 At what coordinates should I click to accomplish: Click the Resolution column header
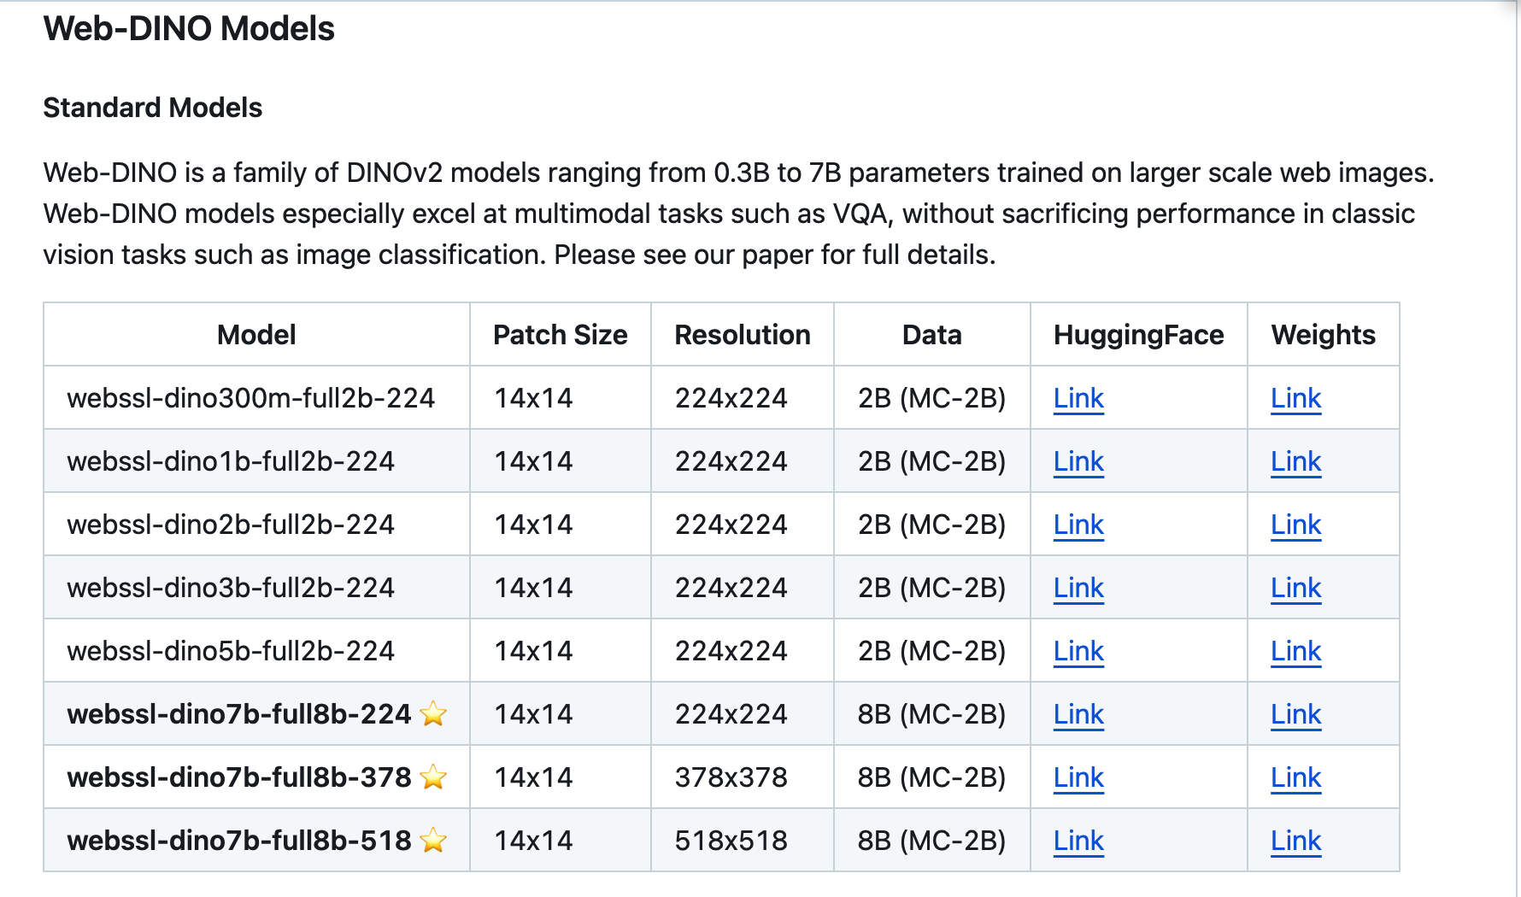click(x=743, y=335)
